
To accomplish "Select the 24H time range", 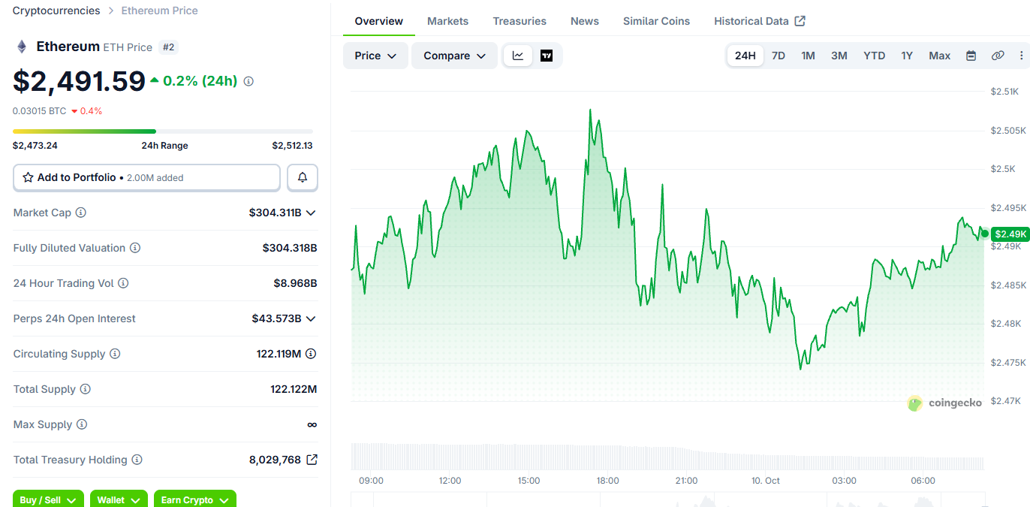I will [x=745, y=56].
